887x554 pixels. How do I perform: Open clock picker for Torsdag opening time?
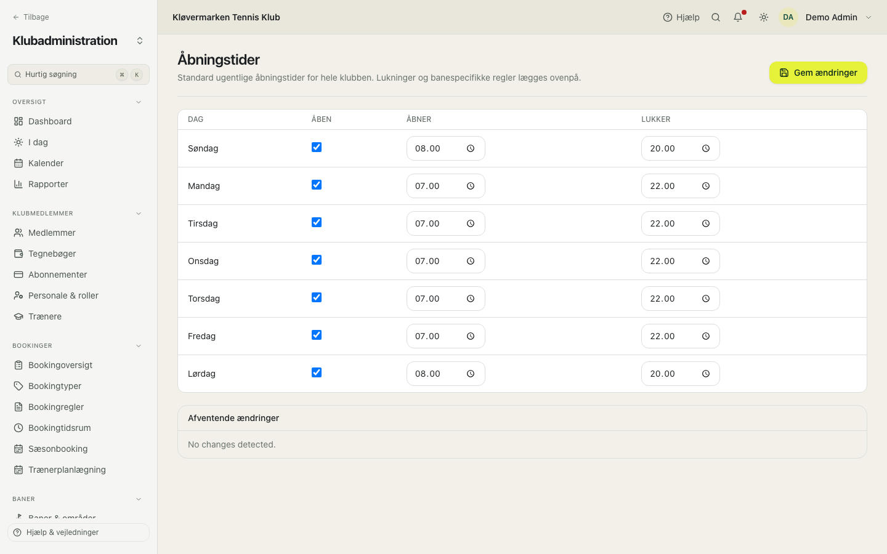pyautogui.click(x=471, y=299)
